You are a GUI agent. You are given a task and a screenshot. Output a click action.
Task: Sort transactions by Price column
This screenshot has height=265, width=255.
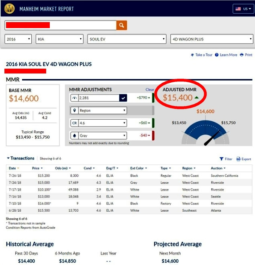click(37, 168)
